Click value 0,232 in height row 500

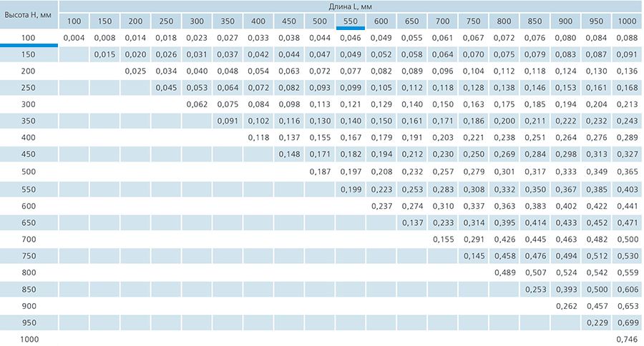(412, 172)
